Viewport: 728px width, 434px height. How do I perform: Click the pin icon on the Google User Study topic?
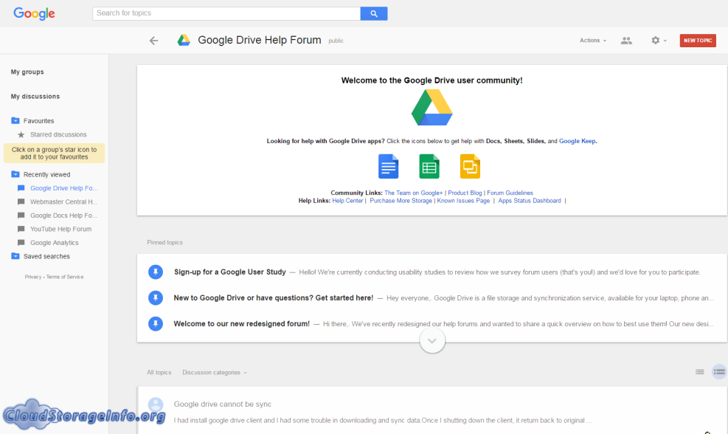156,272
